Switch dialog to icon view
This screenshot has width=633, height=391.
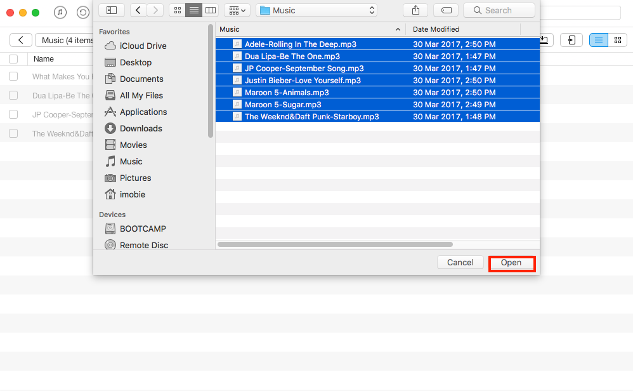click(x=177, y=10)
